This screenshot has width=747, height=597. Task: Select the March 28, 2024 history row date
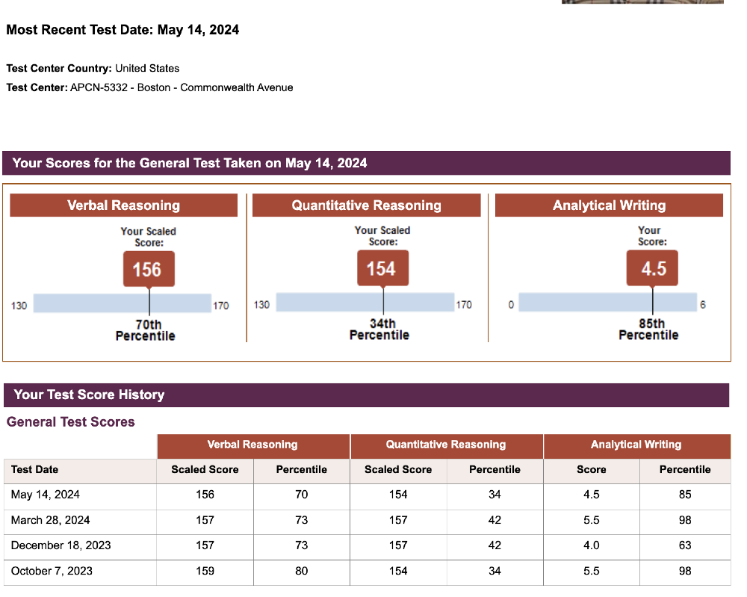coord(51,520)
